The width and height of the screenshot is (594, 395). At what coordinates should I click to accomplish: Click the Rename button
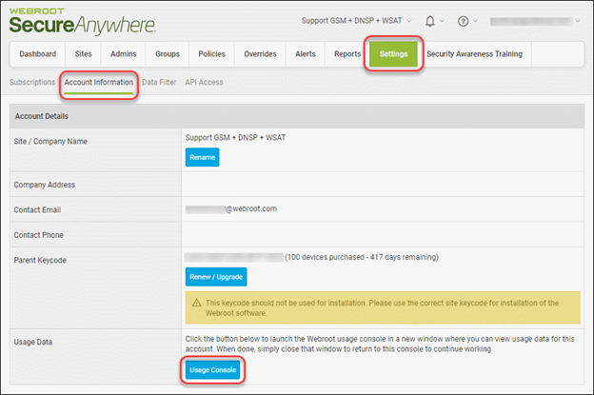(x=203, y=157)
